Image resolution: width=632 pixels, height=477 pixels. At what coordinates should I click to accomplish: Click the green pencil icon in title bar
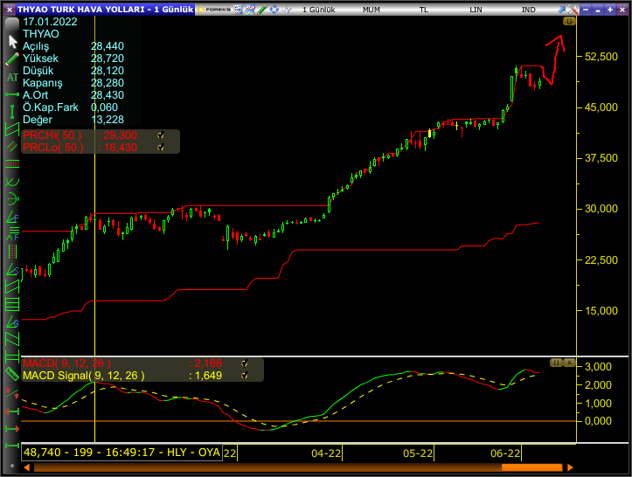262,10
